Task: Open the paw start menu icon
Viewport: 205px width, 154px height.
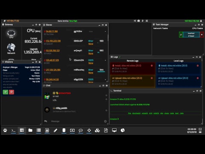Action: [x=5, y=130]
